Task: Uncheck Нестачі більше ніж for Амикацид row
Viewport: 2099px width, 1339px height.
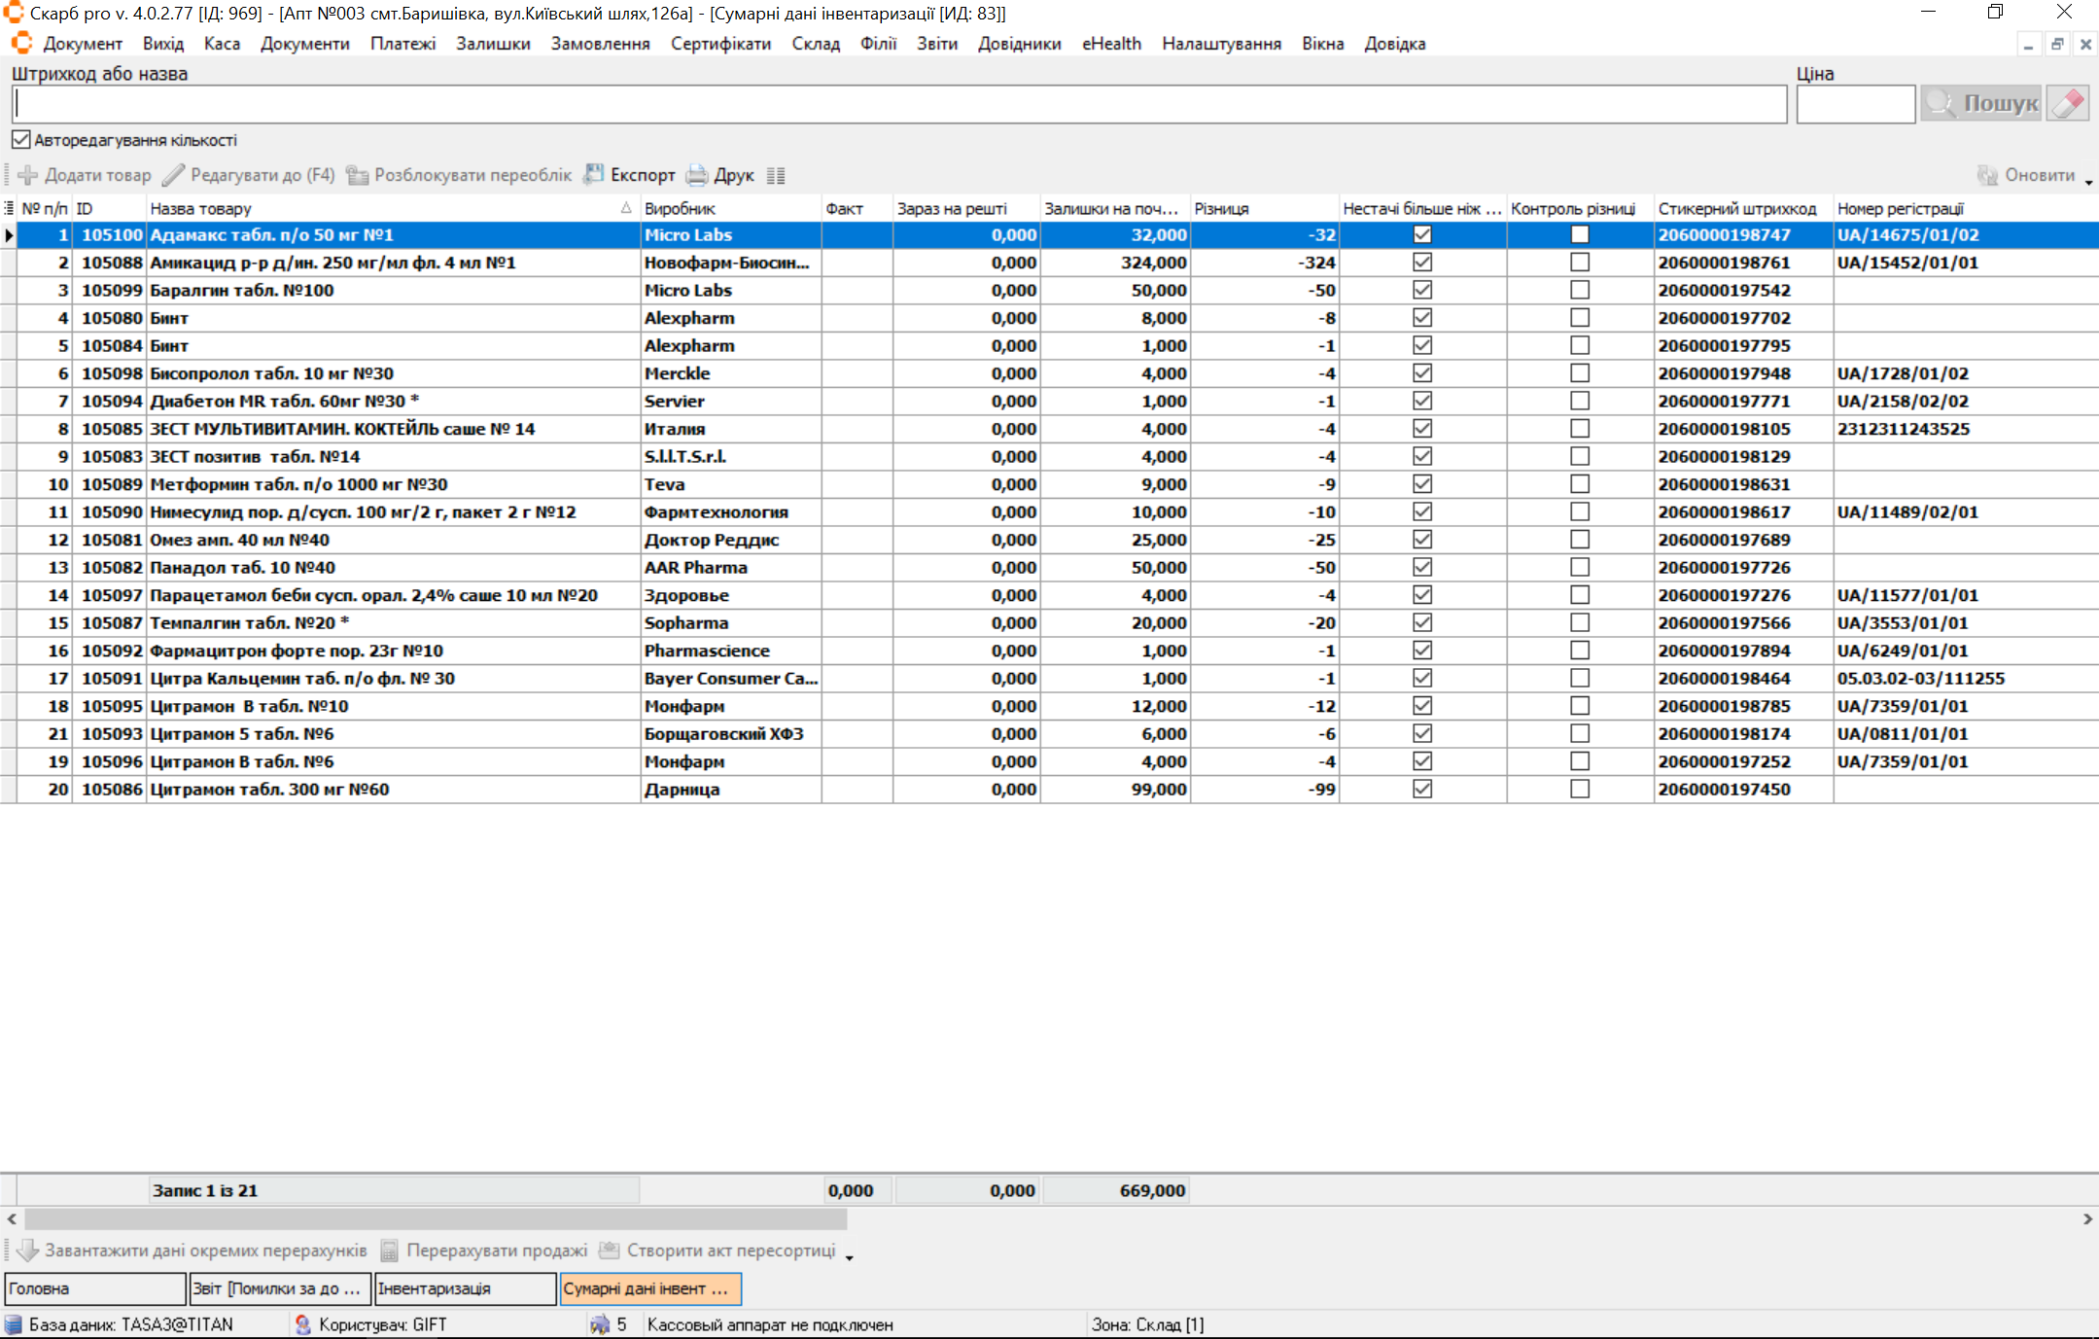Action: tap(1421, 263)
